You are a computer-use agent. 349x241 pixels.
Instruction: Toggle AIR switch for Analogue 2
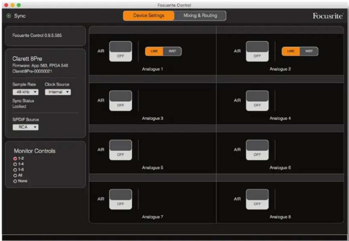coord(257,52)
